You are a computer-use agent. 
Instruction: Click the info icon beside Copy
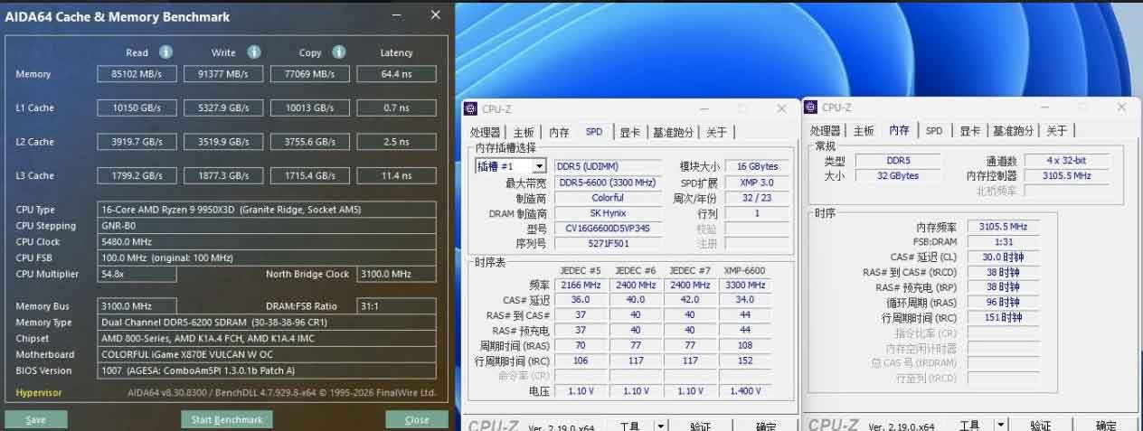tap(338, 52)
